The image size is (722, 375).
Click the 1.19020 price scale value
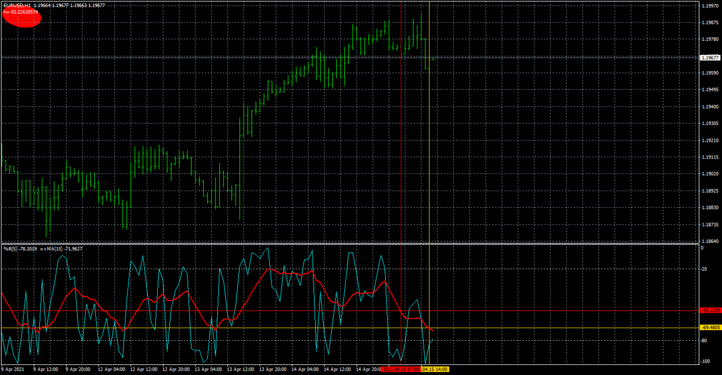click(710, 174)
